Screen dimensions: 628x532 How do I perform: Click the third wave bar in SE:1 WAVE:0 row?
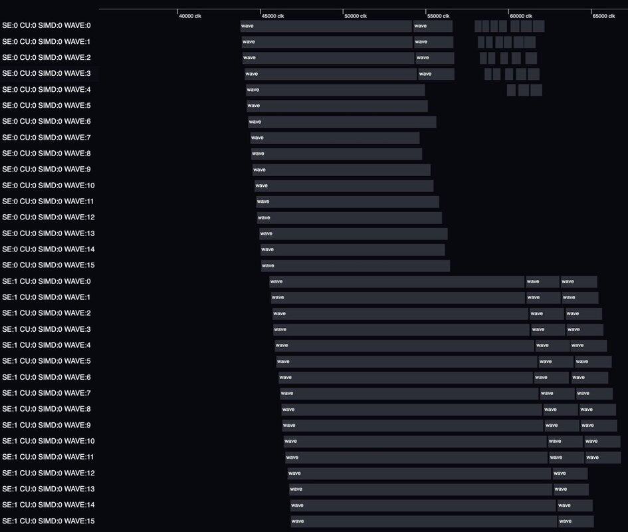coord(579,281)
